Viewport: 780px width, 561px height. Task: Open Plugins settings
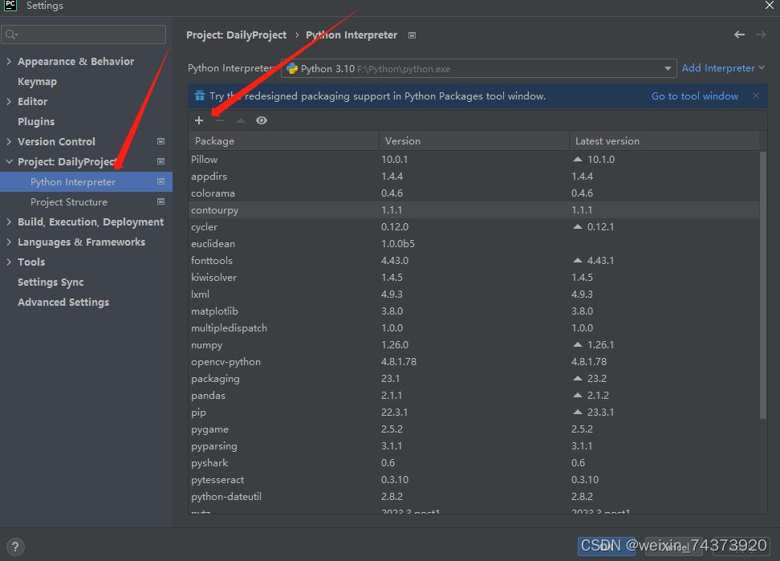tap(36, 121)
